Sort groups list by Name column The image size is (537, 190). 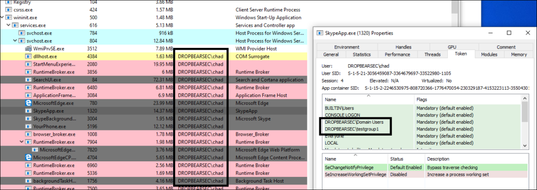368,100
